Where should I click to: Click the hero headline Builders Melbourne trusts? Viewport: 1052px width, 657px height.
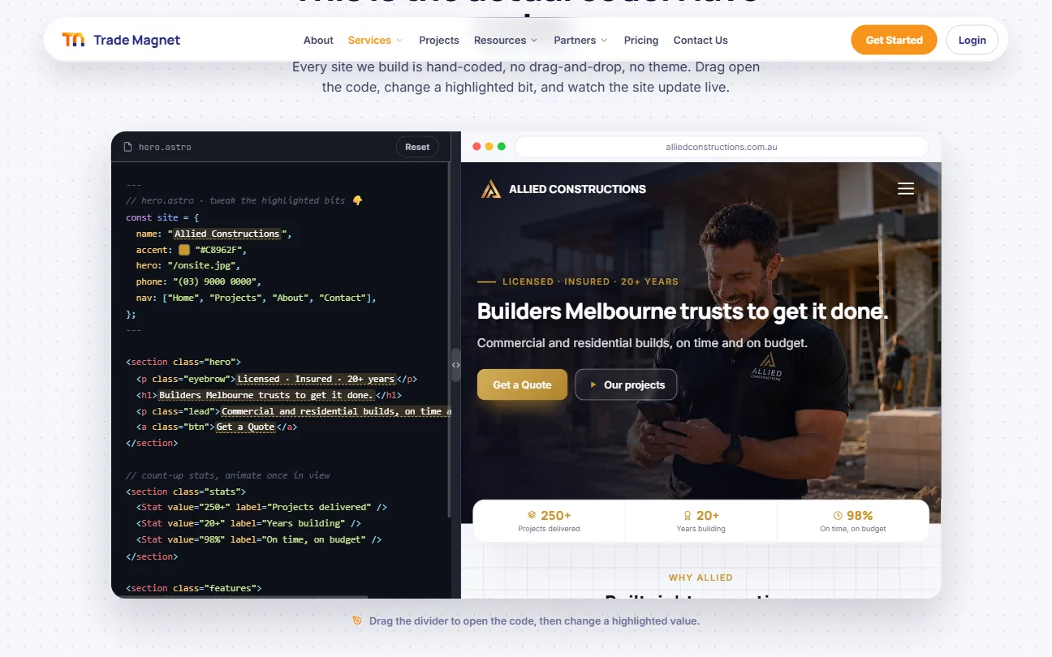683,311
